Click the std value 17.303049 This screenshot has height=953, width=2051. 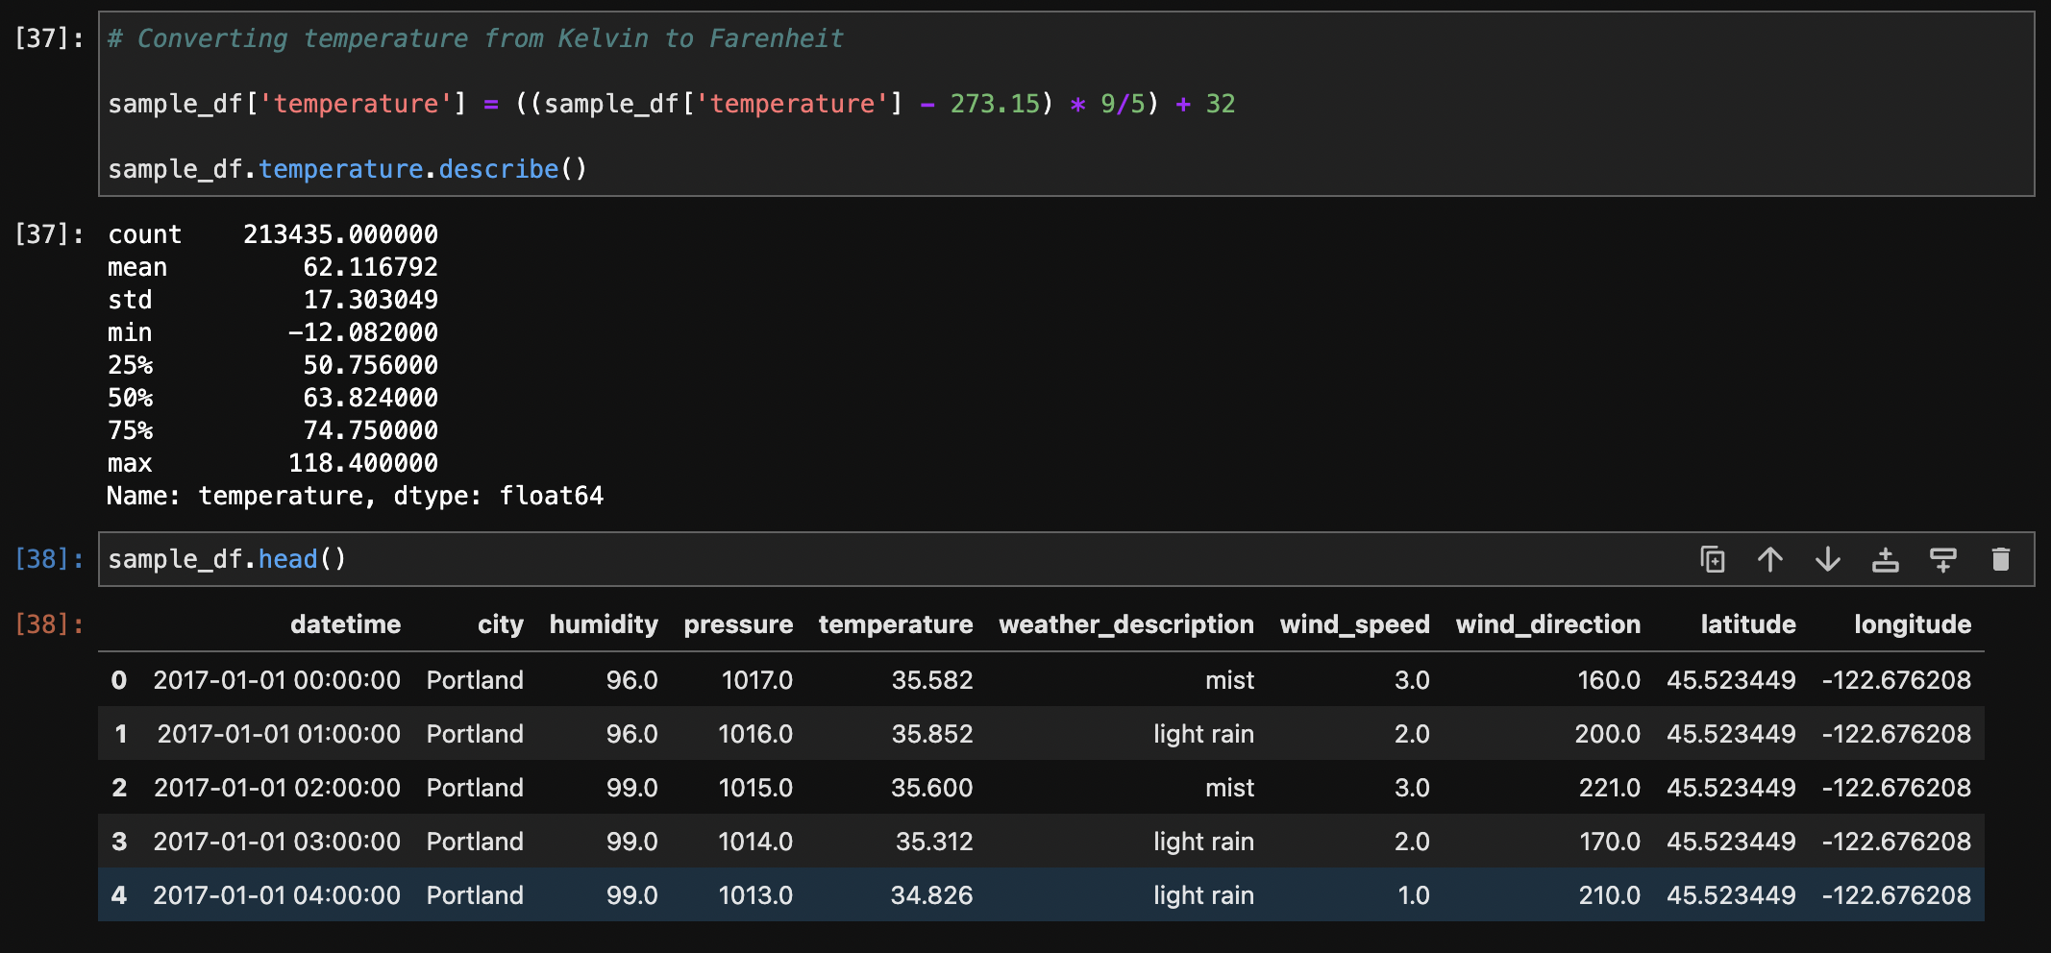click(371, 300)
